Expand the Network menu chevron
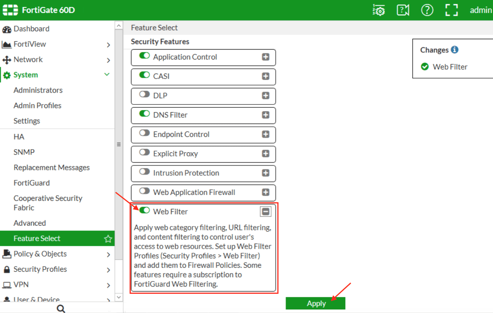The image size is (493, 313). click(x=108, y=60)
